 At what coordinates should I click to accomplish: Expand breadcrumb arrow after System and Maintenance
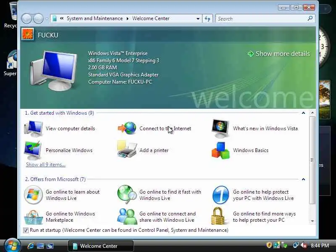click(128, 18)
